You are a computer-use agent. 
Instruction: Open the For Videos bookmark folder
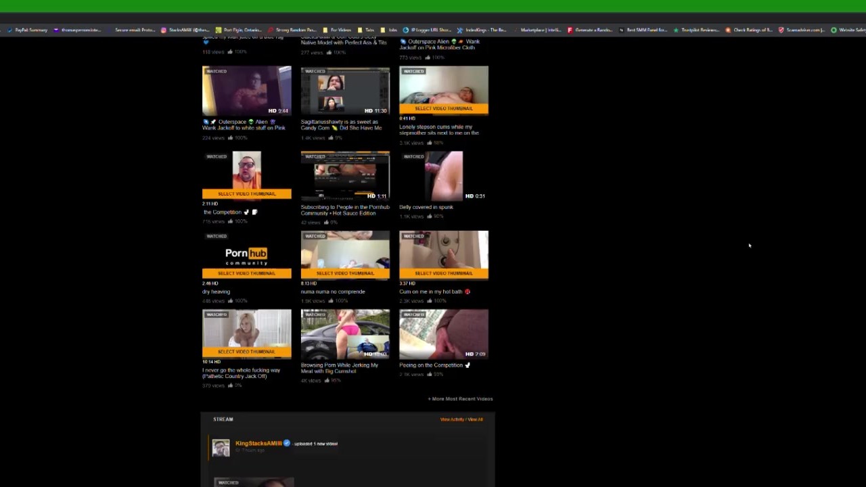coord(336,30)
